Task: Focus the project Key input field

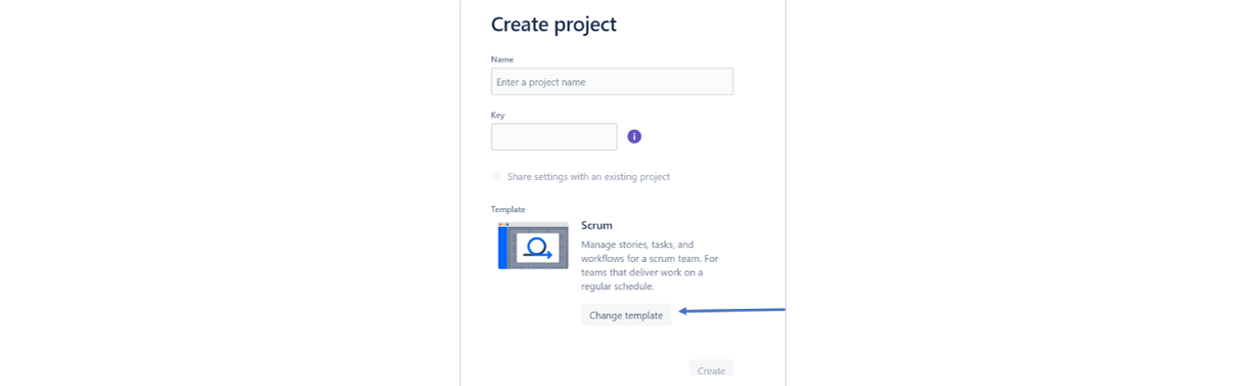Action: 554,137
